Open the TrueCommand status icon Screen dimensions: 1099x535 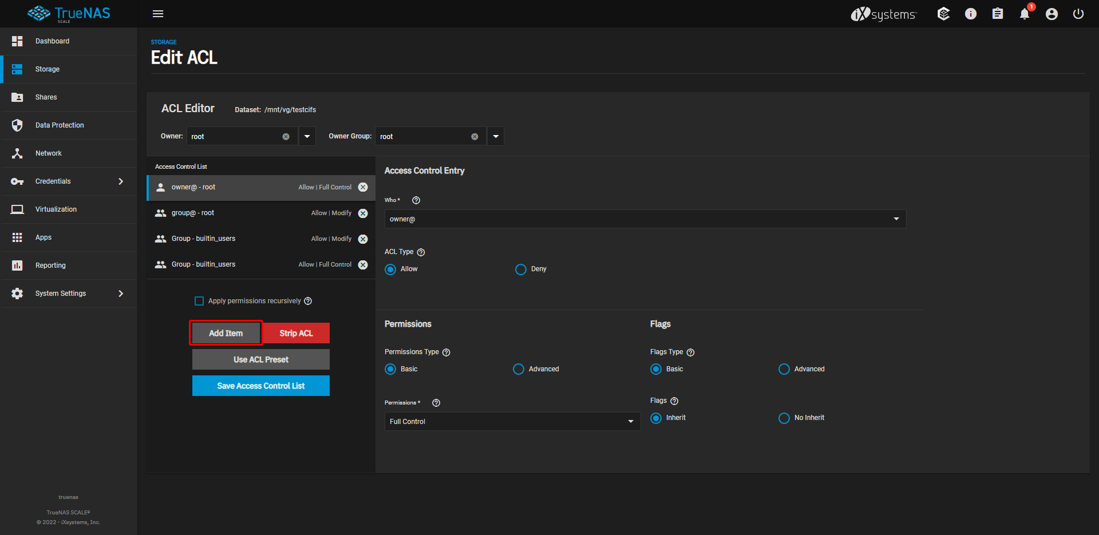[x=943, y=14]
